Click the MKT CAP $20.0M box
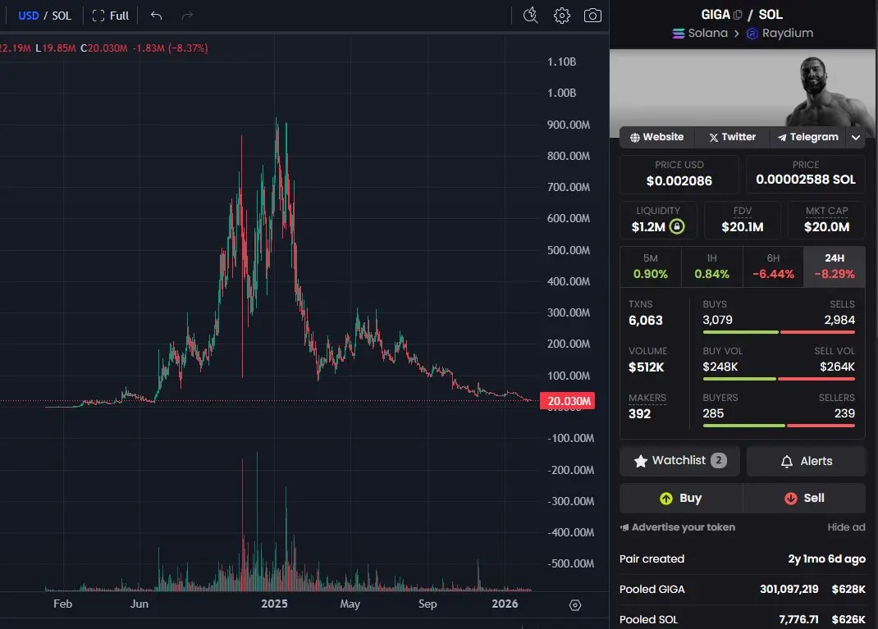Viewport: 878px width, 629px height. [826, 220]
